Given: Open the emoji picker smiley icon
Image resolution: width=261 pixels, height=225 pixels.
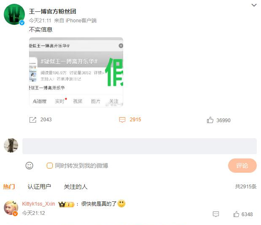Looking at the screenshot, I should (x=29, y=166).
